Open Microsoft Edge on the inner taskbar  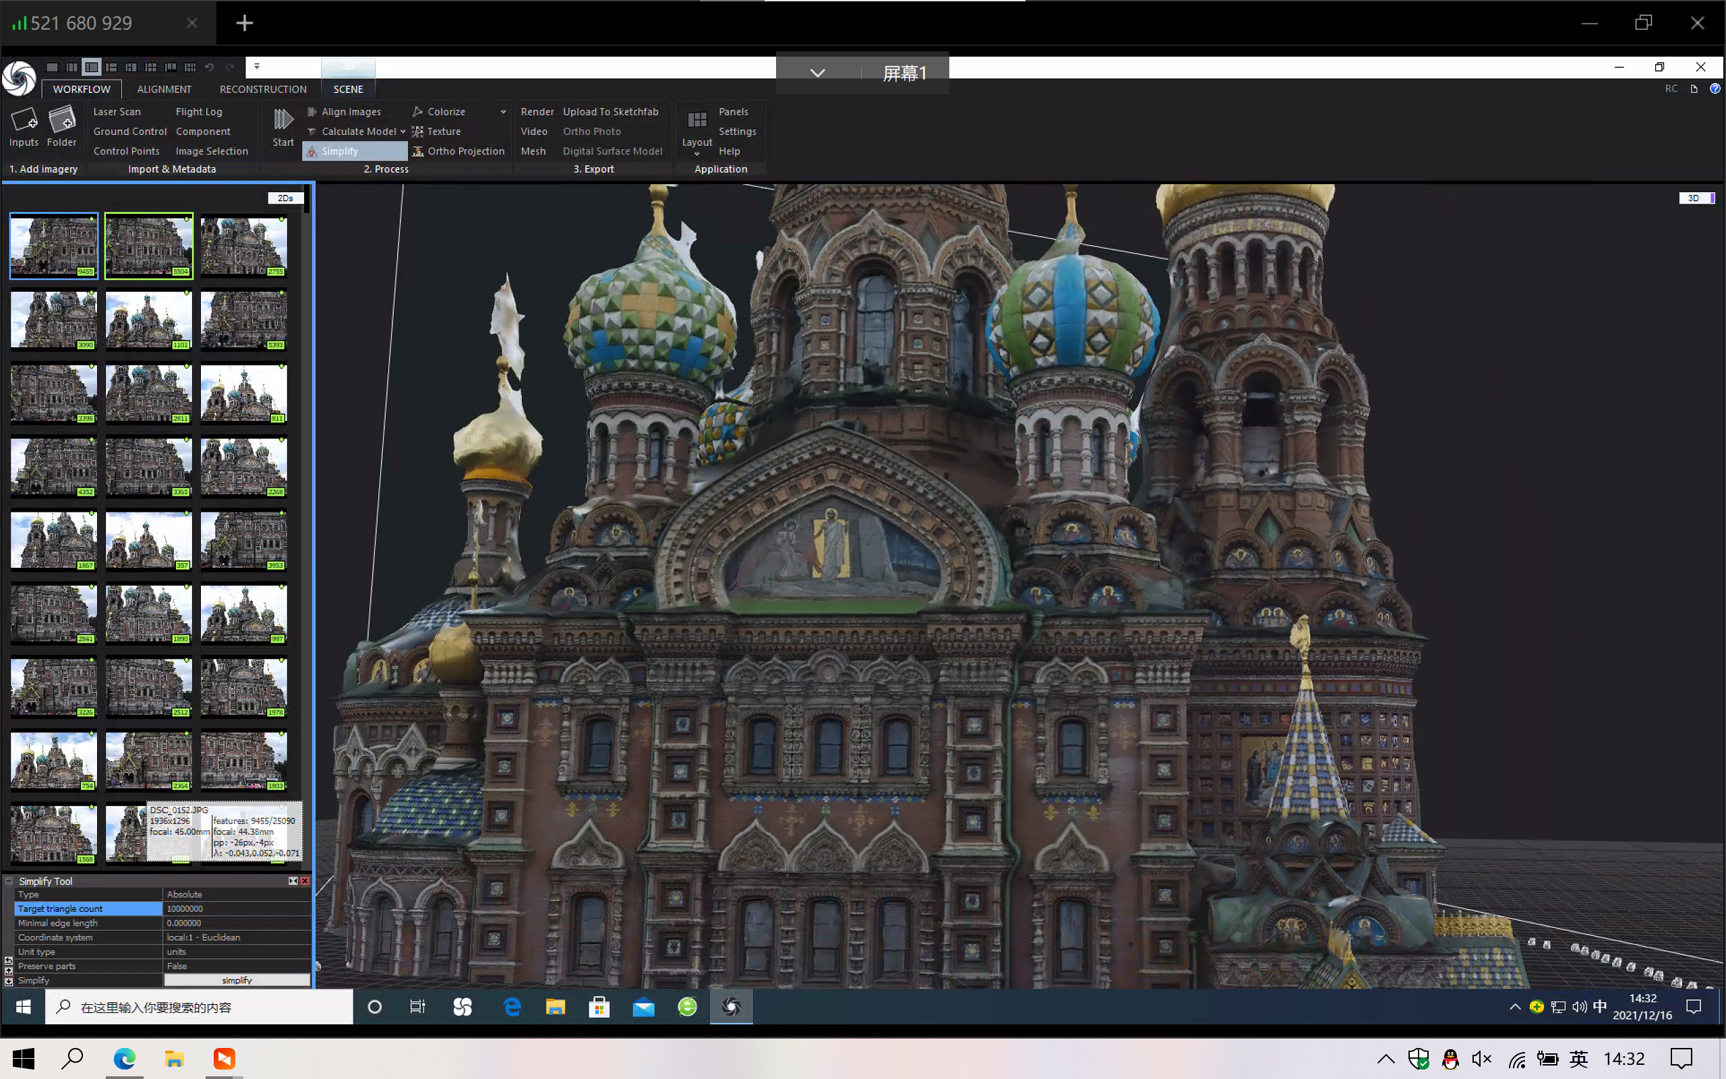tap(512, 1007)
